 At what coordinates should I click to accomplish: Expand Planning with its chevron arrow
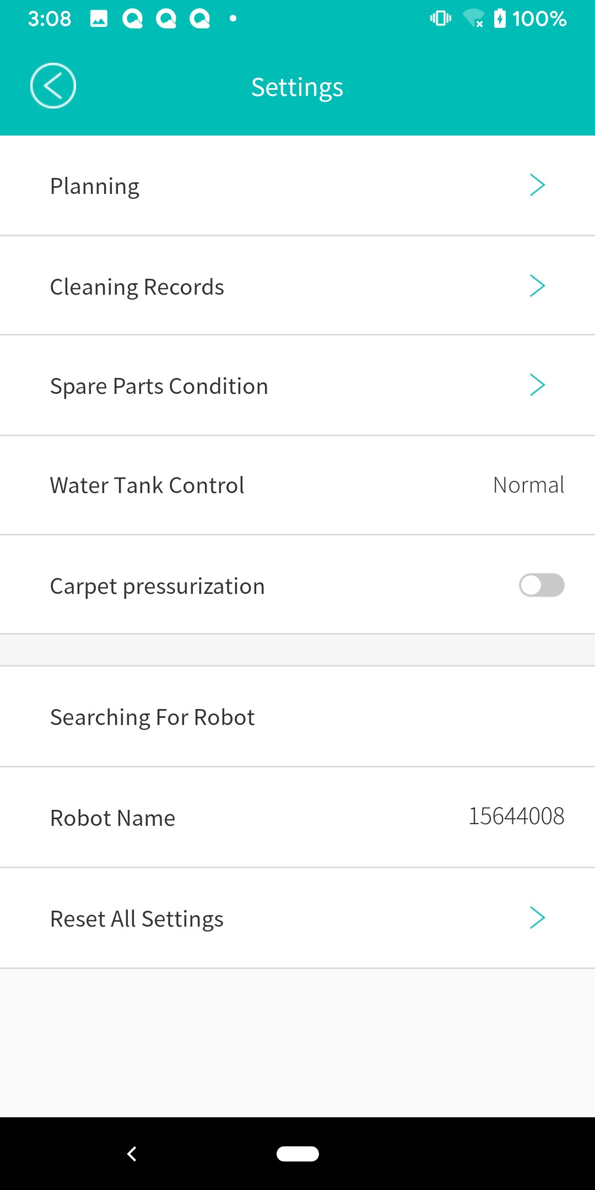[x=537, y=185]
